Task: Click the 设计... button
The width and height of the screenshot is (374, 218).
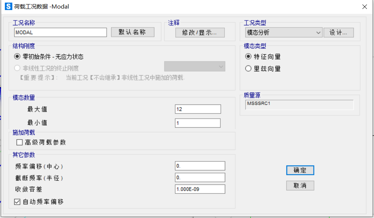Action: pyautogui.click(x=338, y=32)
